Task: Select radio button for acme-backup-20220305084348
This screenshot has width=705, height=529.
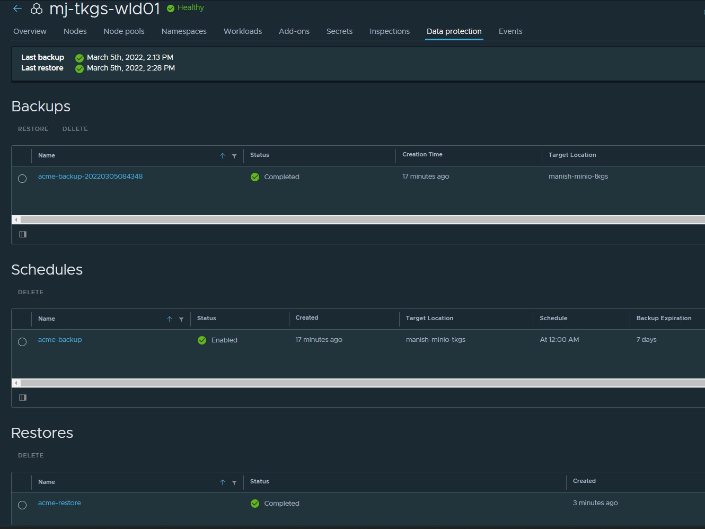Action: click(x=22, y=179)
